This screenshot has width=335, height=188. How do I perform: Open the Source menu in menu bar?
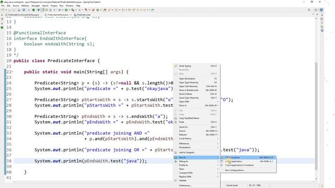[16, 6]
